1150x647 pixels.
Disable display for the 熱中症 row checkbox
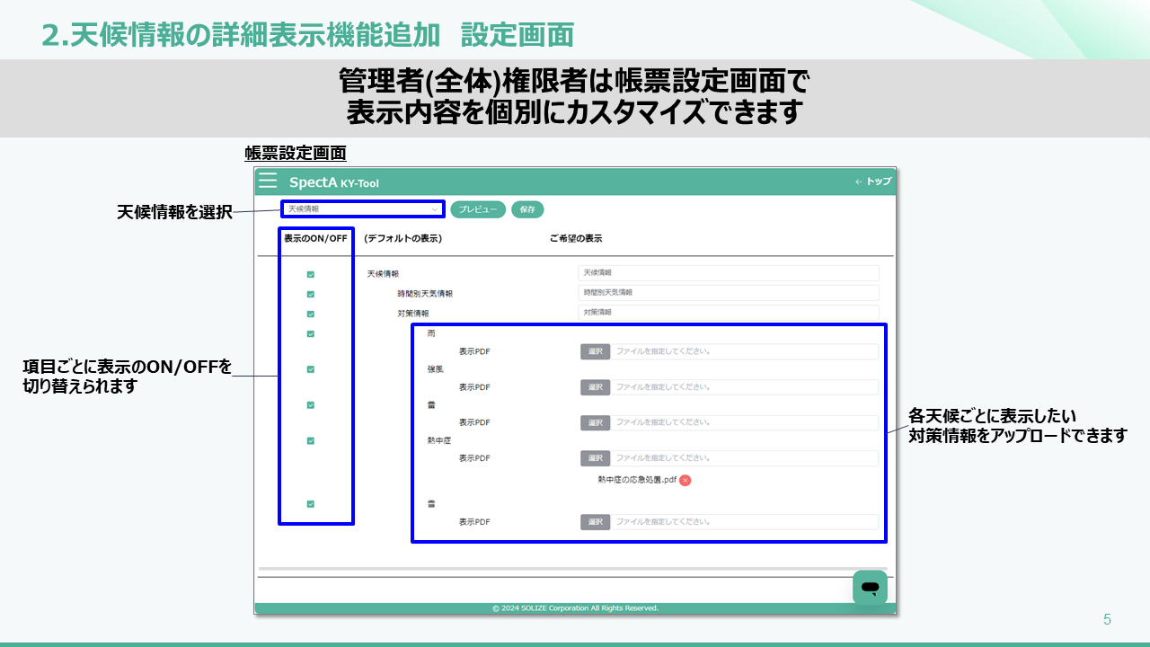click(x=311, y=440)
